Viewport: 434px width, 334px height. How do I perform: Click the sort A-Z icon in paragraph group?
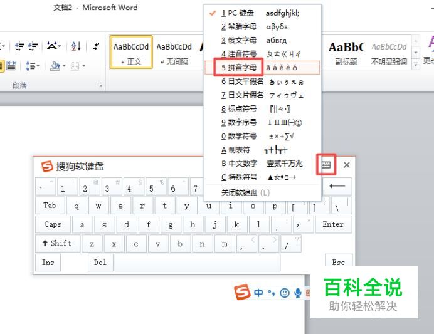[76, 46]
